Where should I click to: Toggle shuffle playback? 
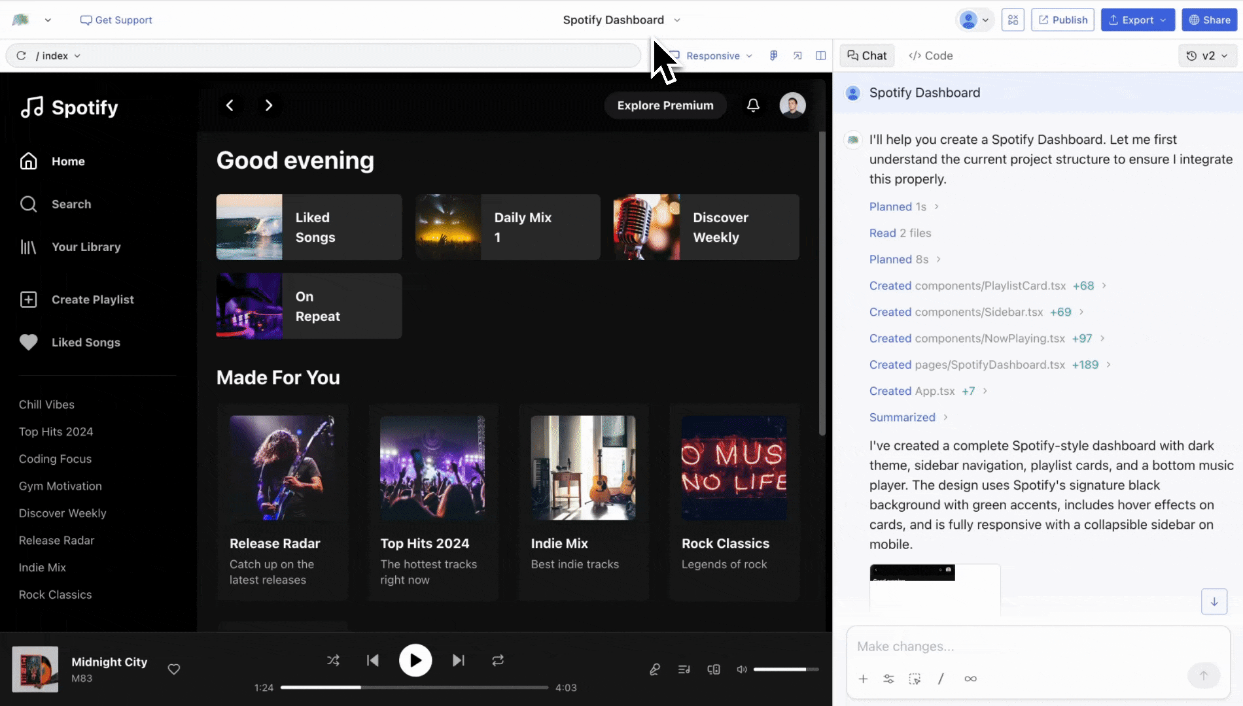tap(333, 660)
